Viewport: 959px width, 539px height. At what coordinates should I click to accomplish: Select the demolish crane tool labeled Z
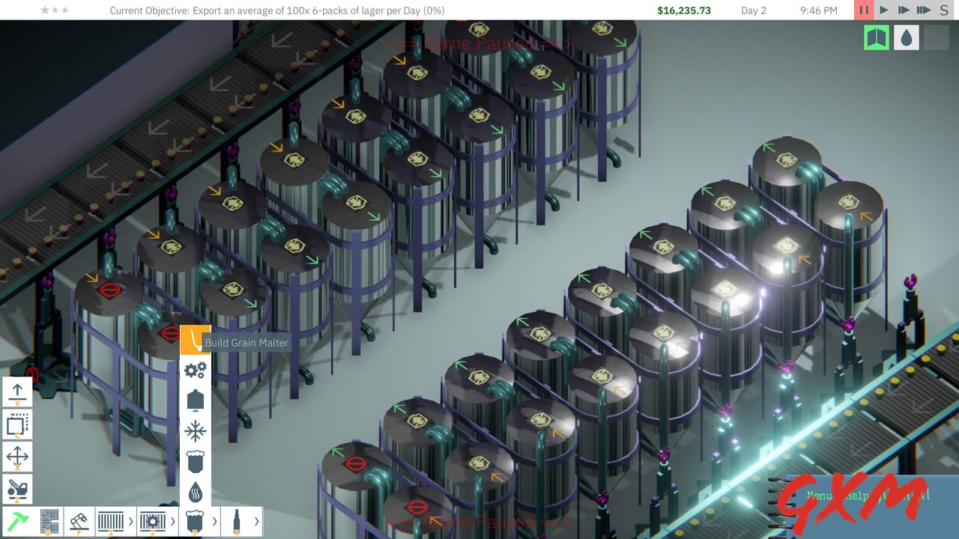pos(16,488)
